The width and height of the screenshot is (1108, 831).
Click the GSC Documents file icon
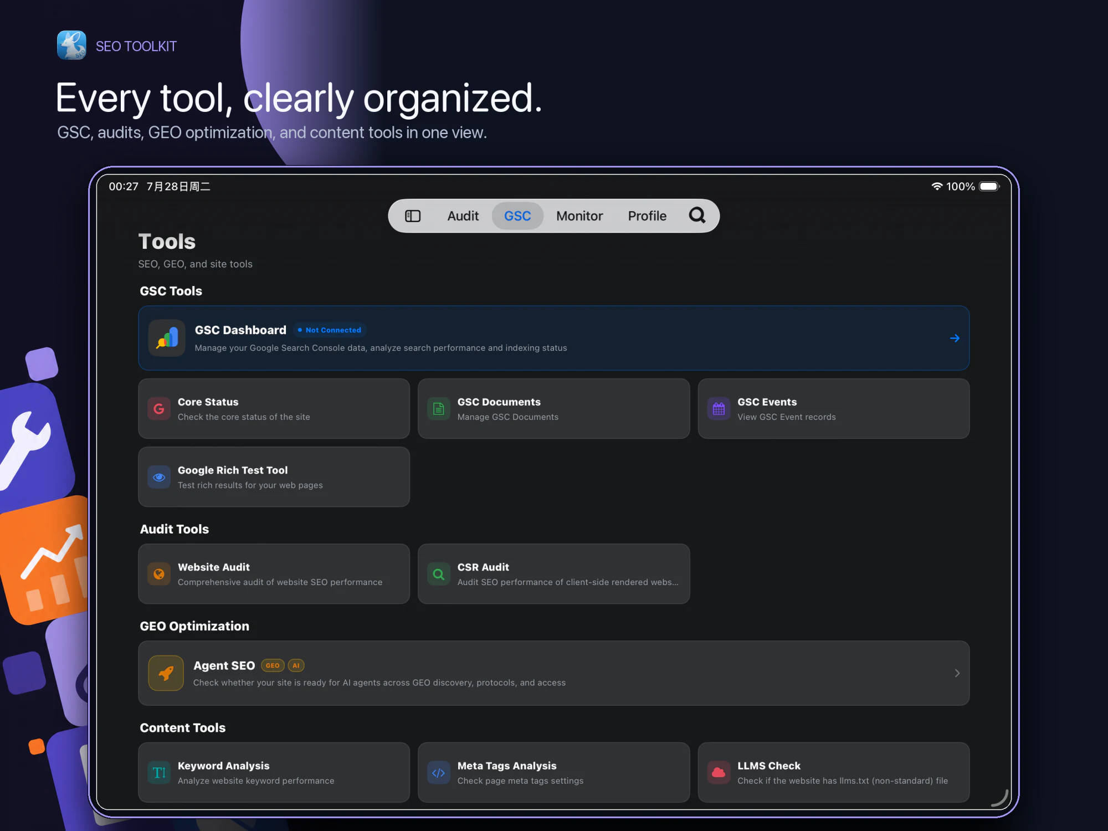(x=439, y=409)
